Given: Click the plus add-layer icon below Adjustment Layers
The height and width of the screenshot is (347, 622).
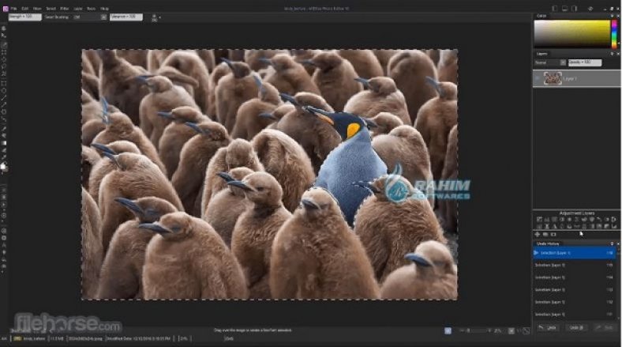Looking at the screenshot, I should (538, 235).
